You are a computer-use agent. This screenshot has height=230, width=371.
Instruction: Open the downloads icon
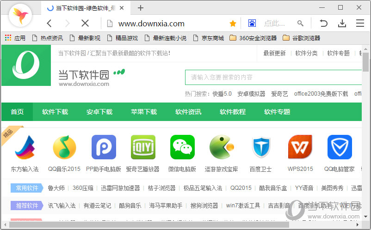tap(342, 23)
